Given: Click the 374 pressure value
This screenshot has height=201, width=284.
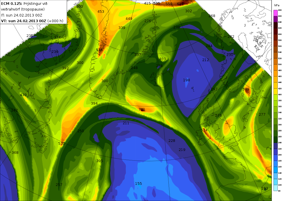Looking at the screenshot, I should coord(57,37).
